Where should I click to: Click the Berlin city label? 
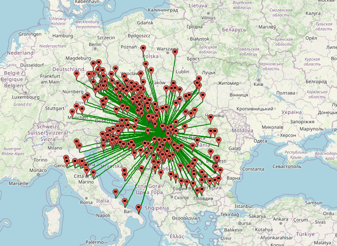click(x=95, y=44)
